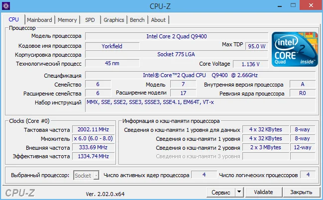Click the Core Voltage label
The height and width of the screenshot is (200, 323).
[x=215, y=64]
